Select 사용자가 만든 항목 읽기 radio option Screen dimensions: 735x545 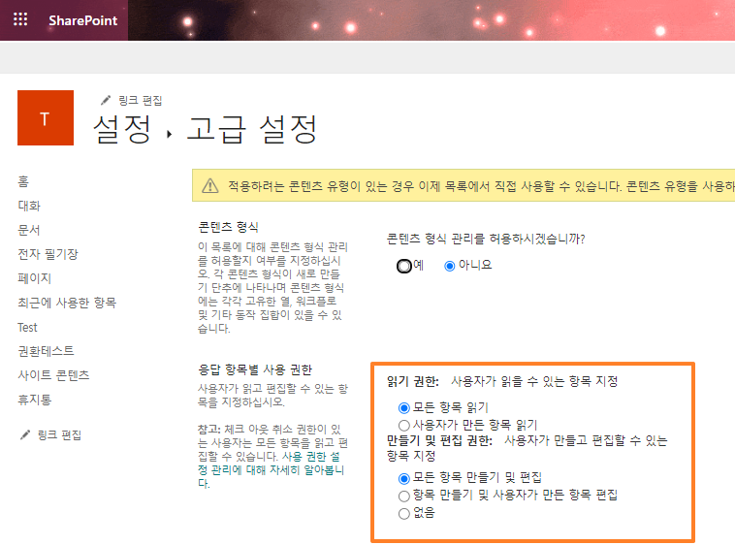[403, 426]
